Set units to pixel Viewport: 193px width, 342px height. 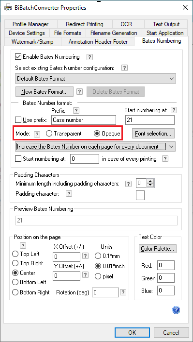coord(98,276)
